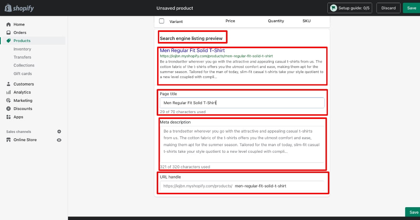Viewport: 420px width, 220px height.
Task: Focus the Meta description text area
Action: click(242, 144)
